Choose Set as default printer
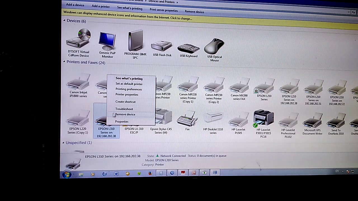Image resolution: width=358 pixels, height=201 pixels. [x=129, y=84]
